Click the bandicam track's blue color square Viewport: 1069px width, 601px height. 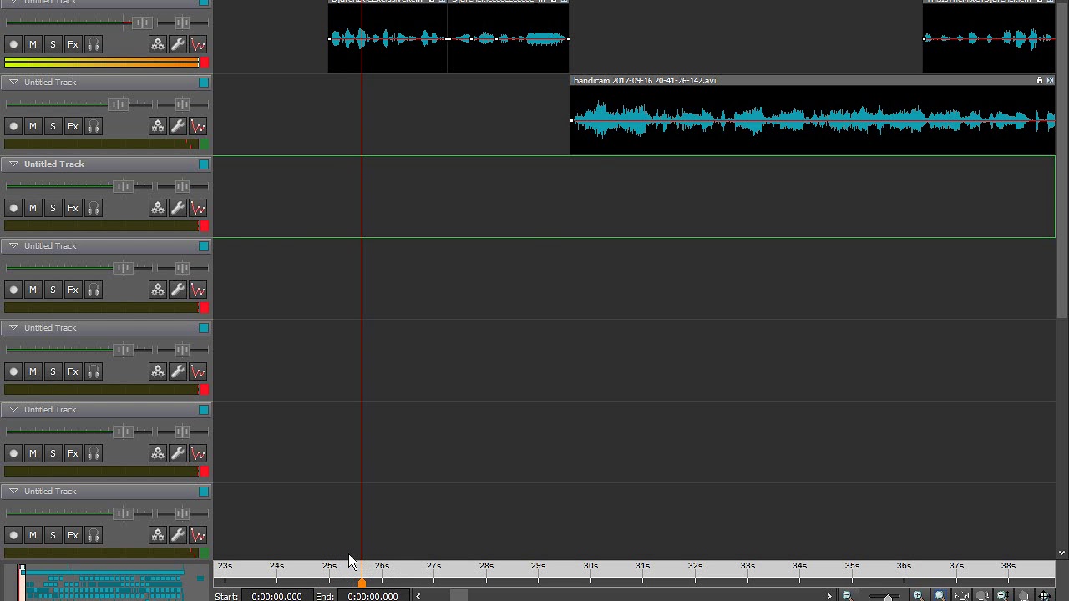point(203,82)
